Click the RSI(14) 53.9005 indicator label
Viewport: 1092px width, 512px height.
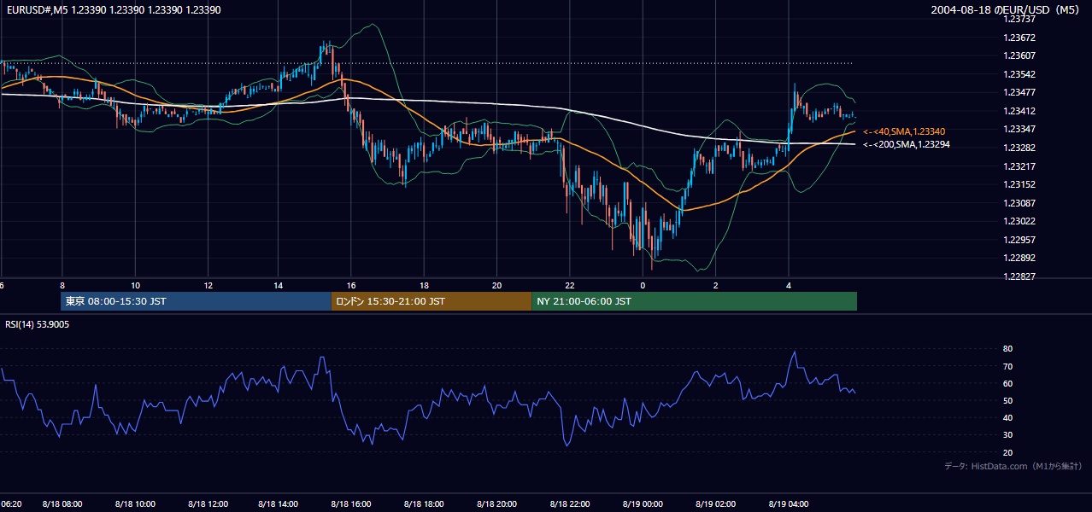pos(38,324)
